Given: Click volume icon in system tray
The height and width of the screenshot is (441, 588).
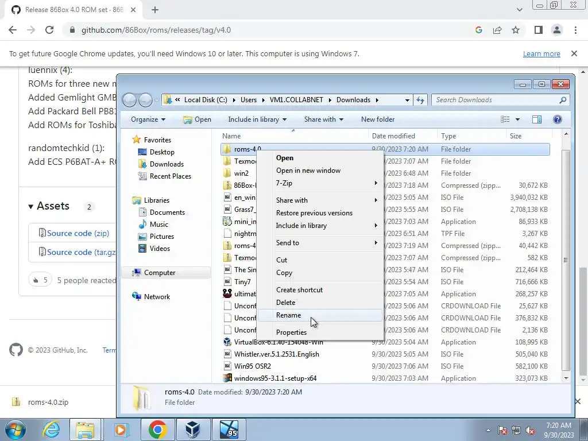Looking at the screenshot, I should (530, 431).
